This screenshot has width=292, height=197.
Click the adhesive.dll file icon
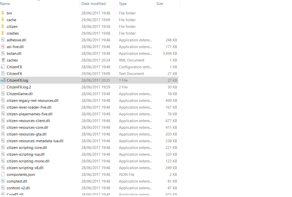click(x=3, y=40)
